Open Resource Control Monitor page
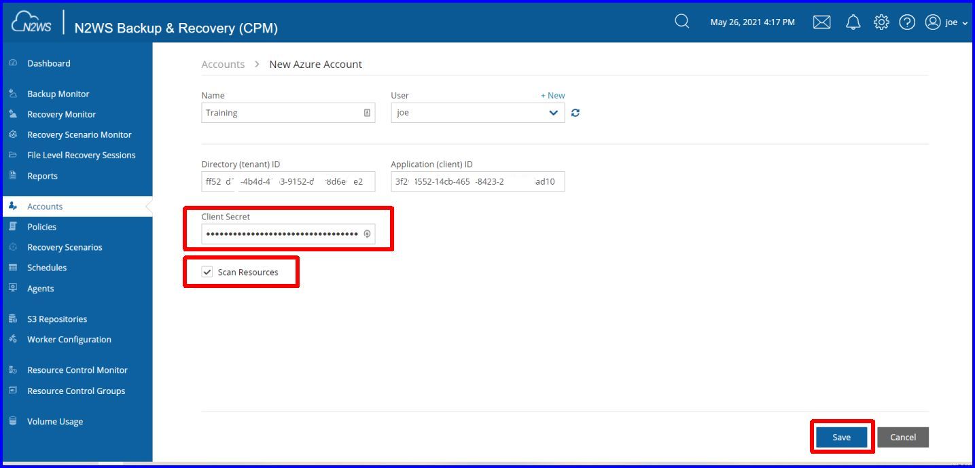This screenshot has width=975, height=468. click(x=77, y=370)
